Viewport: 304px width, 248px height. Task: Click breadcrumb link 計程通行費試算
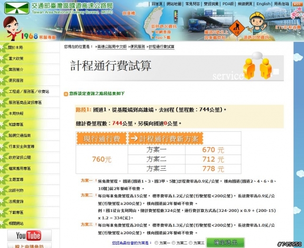pos(161,47)
